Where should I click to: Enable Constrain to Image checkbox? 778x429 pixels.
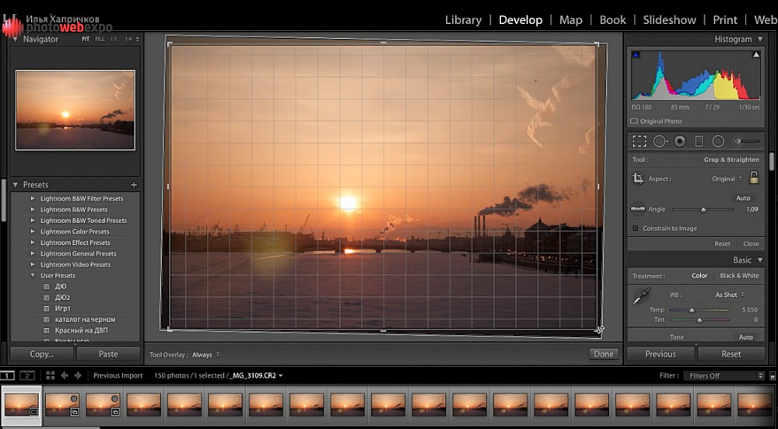(x=636, y=228)
